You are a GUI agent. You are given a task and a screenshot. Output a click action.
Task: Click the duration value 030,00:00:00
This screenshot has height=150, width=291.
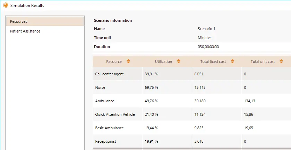point(208,47)
